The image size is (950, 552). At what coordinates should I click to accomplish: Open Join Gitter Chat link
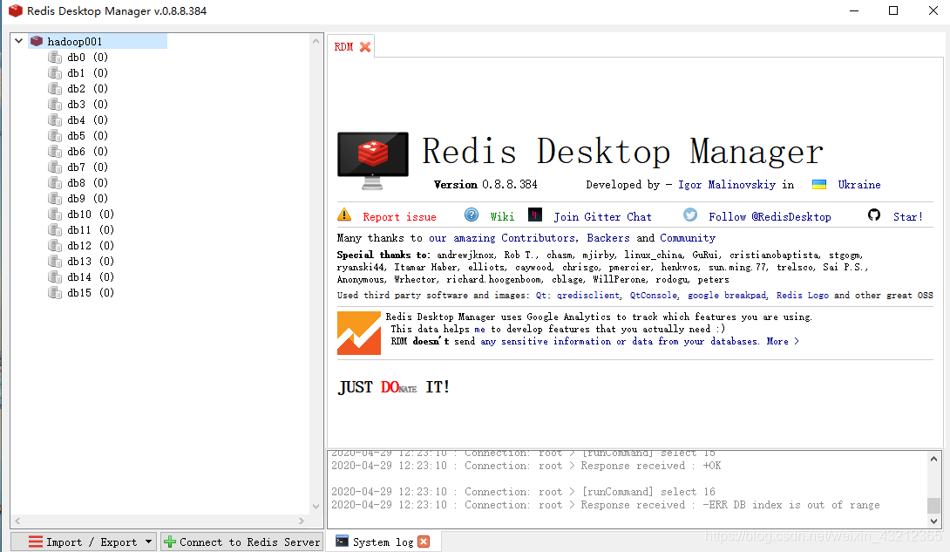tap(603, 217)
